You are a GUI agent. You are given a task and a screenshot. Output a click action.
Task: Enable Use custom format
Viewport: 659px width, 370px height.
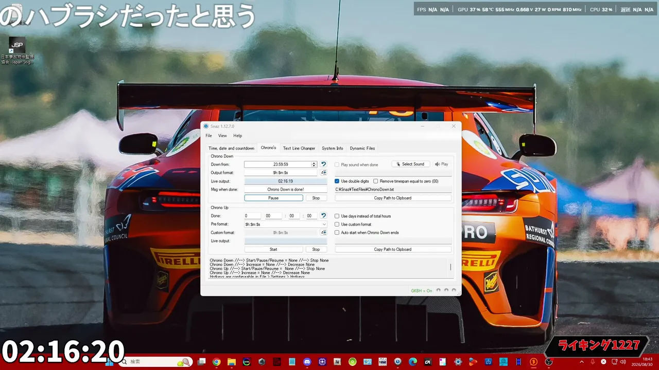click(x=337, y=224)
